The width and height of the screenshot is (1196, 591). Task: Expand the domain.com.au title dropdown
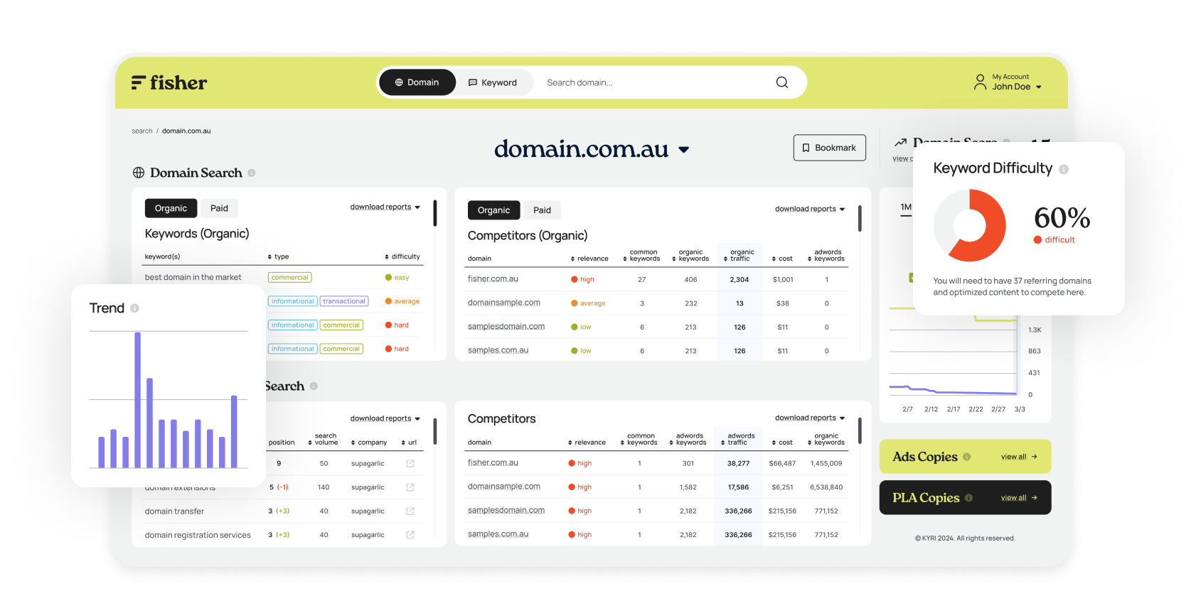tap(683, 150)
